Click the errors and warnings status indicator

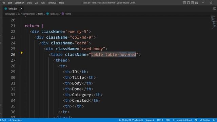click(3, 120)
